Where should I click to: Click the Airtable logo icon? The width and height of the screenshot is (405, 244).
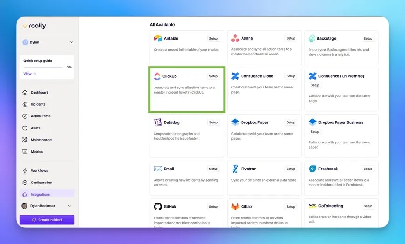click(158, 38)
